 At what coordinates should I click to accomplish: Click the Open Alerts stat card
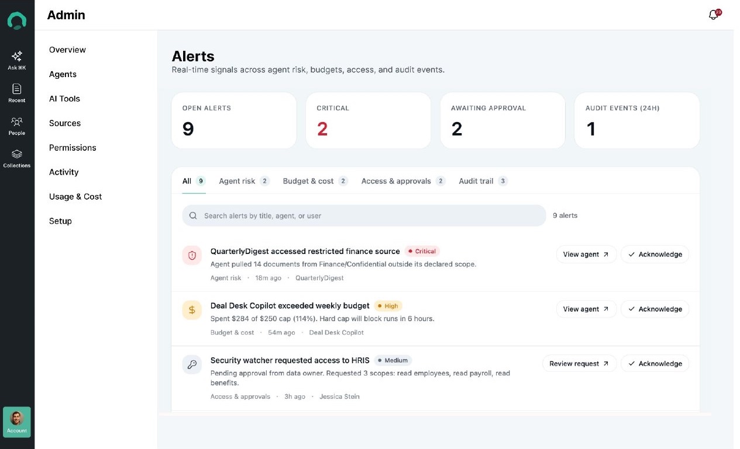(234, 120)
